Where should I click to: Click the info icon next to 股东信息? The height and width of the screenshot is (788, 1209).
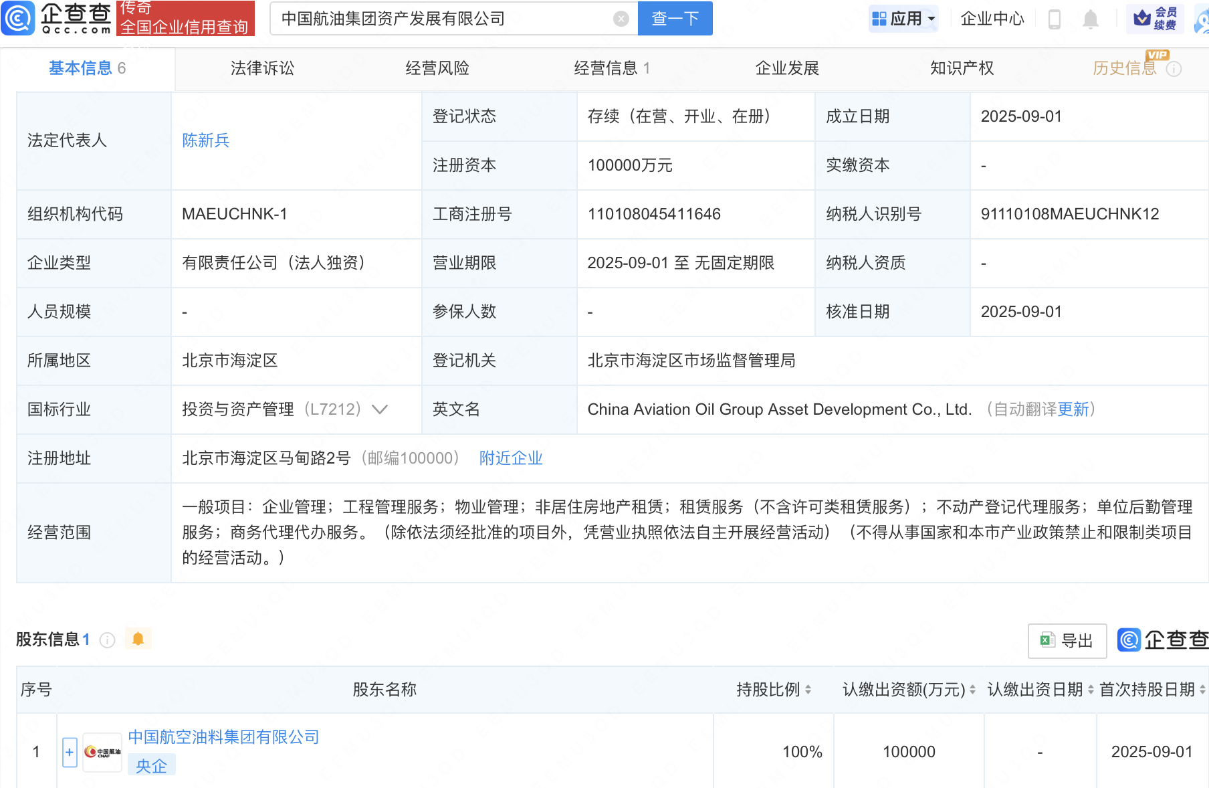107,640
